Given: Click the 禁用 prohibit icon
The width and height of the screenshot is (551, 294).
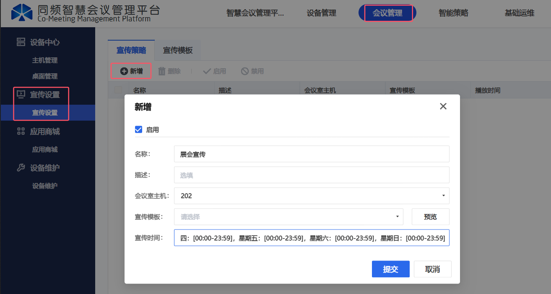Looking at the screenshot, I should click(x=245, y=71).
